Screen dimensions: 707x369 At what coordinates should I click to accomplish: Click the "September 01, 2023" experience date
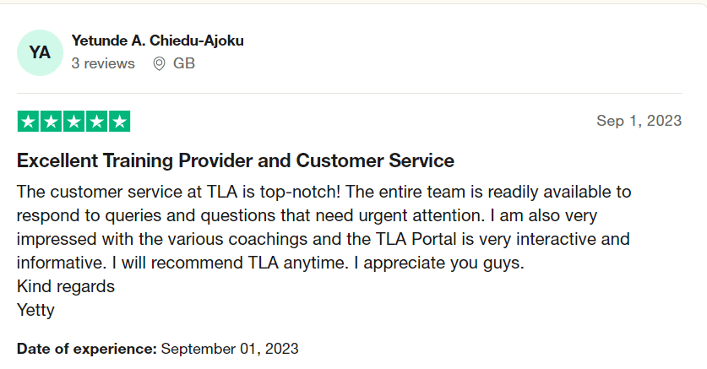[x=230, y=349]
